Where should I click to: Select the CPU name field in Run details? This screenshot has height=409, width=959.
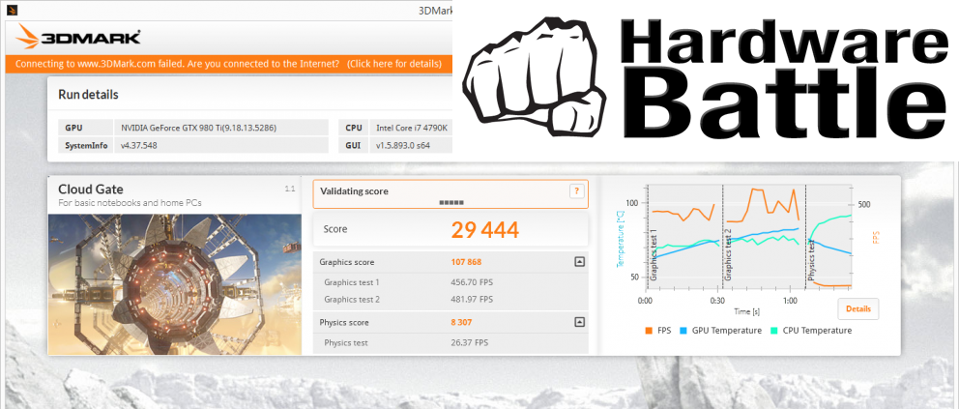(412, 128)
